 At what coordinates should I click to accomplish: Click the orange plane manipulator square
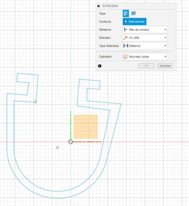coord(86,127)
